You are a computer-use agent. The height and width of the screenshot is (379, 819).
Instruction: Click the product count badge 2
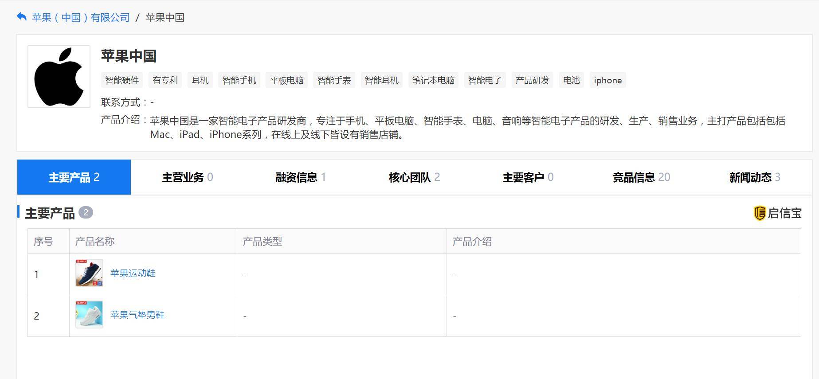pos(86,212)
